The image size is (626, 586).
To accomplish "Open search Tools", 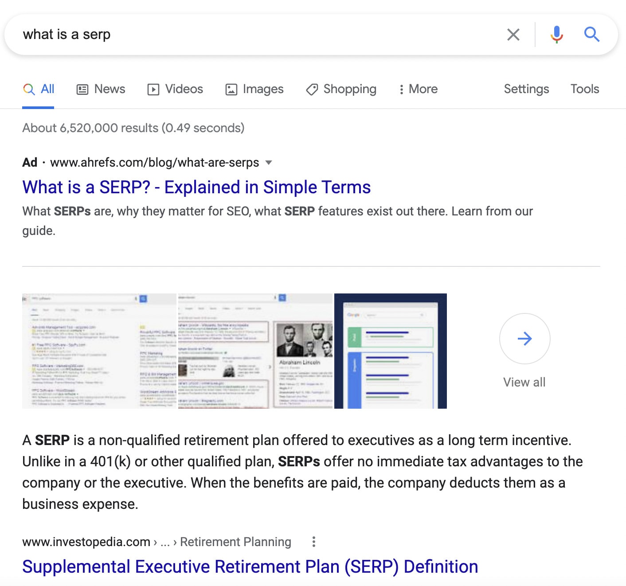I will (x=584, y=89).
